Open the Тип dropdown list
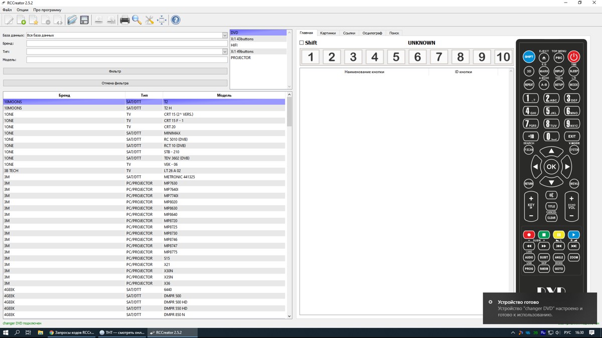The width and height of the screenshot is (602, 338). click(224, 52)
